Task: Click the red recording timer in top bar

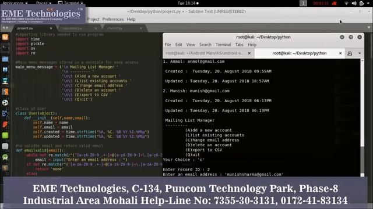Action: pos(321,3)
